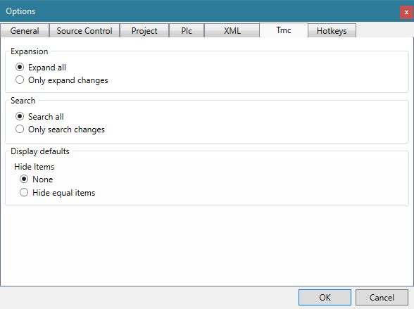Click the Cancel button
This screenshot has width=414, height=309.
click(x=382, y=298)
